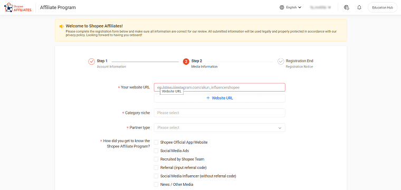
Task: Check Shopee Official App/Website
Action: [156, 142]
